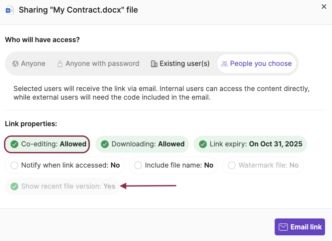Change the Link expiry date setting
This screenshot has width=332, height=241.
click(250, 144)
